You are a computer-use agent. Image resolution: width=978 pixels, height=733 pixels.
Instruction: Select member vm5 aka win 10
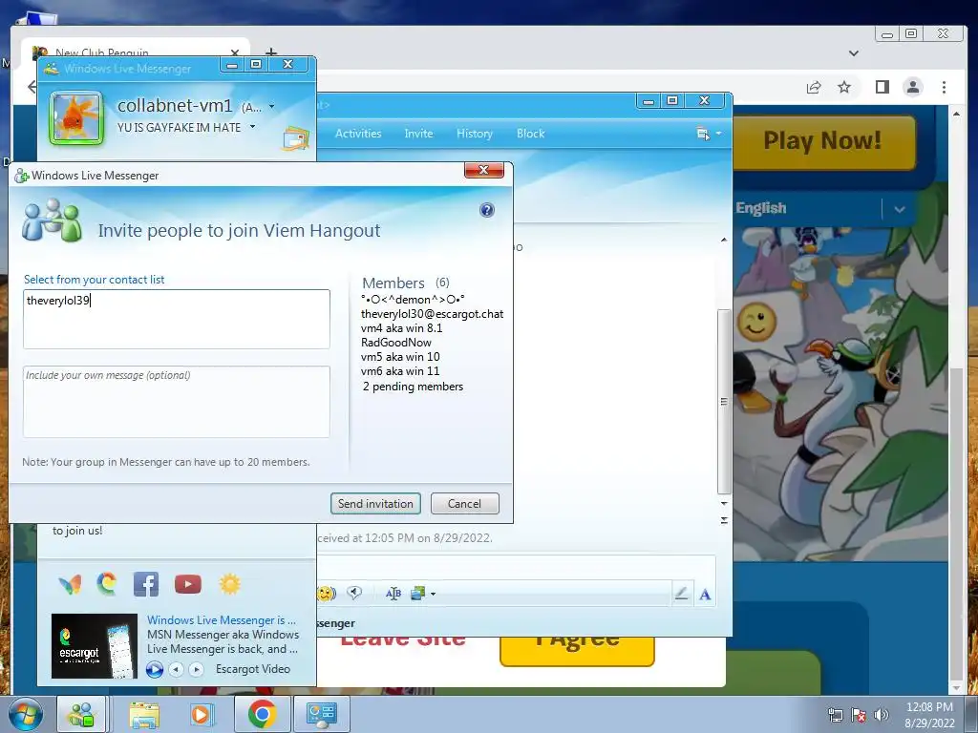[400, 357]
